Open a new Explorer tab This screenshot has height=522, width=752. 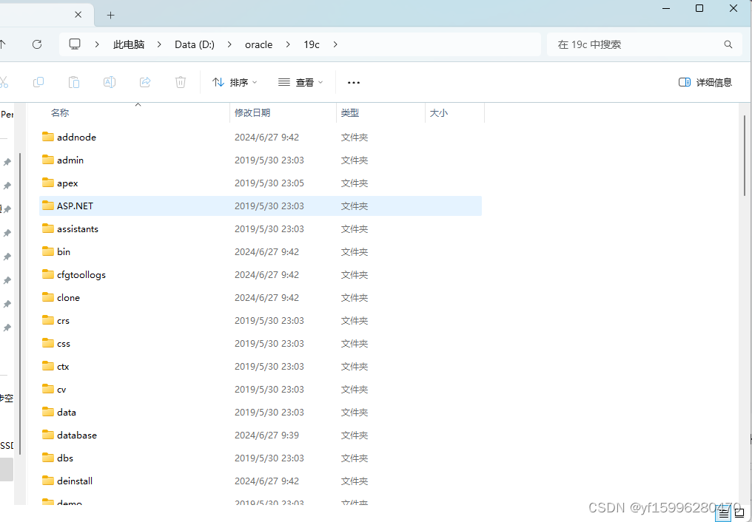pos(110,15)
